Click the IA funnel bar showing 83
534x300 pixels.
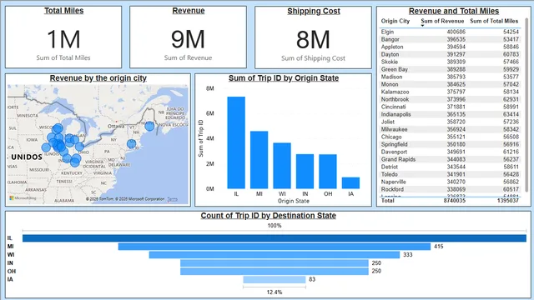coord(275,280)
